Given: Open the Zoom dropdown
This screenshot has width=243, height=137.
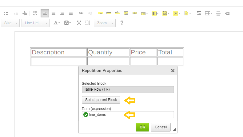Looking at the screenshot, I should point(105,23).
